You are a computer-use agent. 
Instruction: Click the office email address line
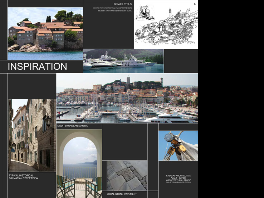178,183
